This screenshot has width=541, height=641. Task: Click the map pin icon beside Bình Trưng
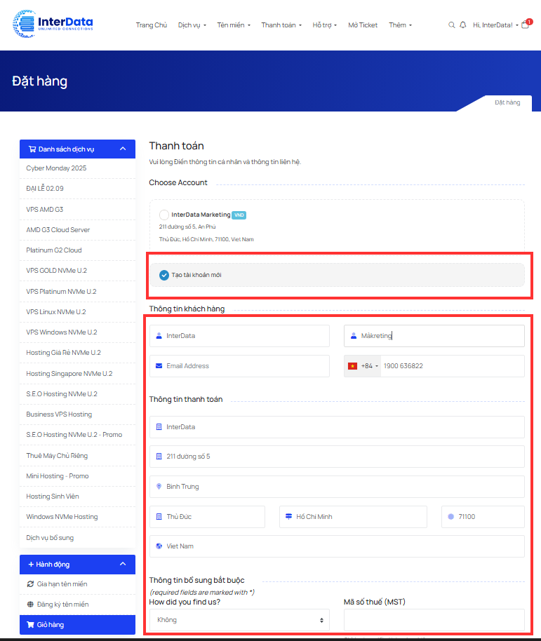(159, 487)
